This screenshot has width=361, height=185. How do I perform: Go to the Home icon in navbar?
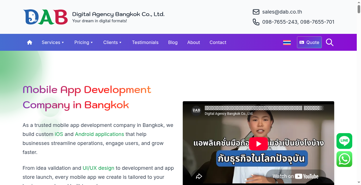30,42
